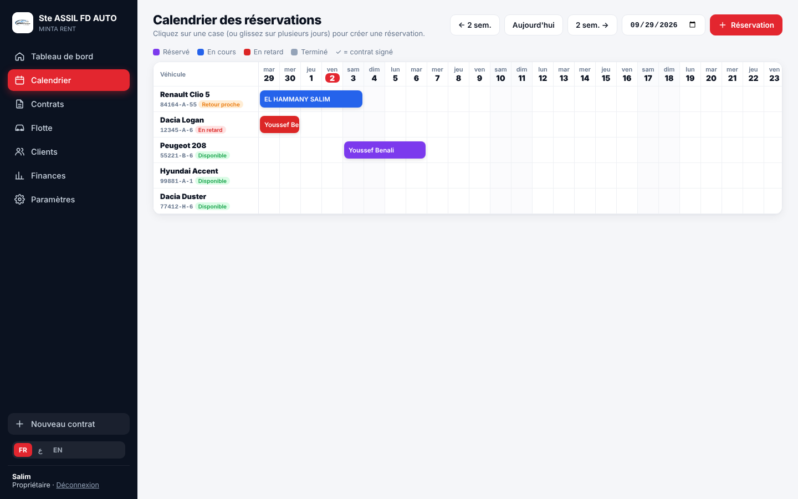Switch language to EN
Viewport: 798px width, 499px height.
tap(58, 450)
